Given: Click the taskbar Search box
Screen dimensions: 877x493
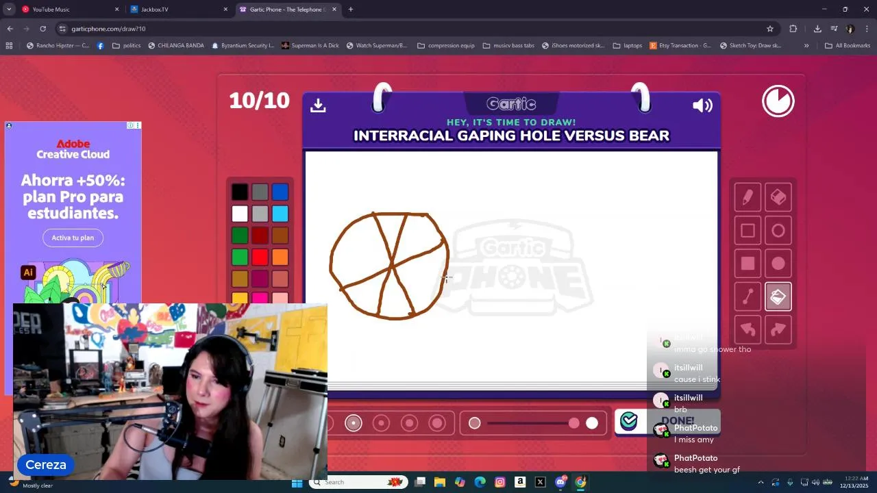Looking at the screenshot, I should click(x=358, y=482).
